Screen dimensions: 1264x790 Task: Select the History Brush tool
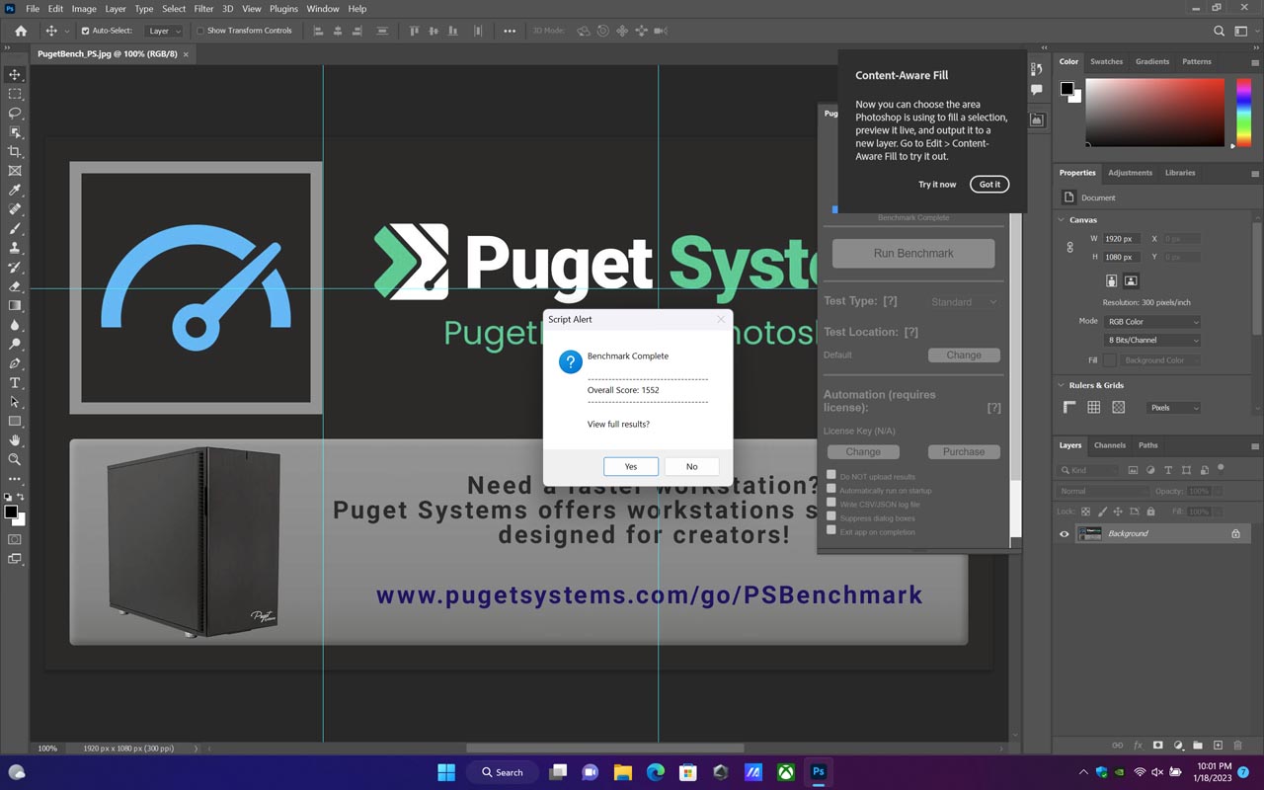click(15, 268)
